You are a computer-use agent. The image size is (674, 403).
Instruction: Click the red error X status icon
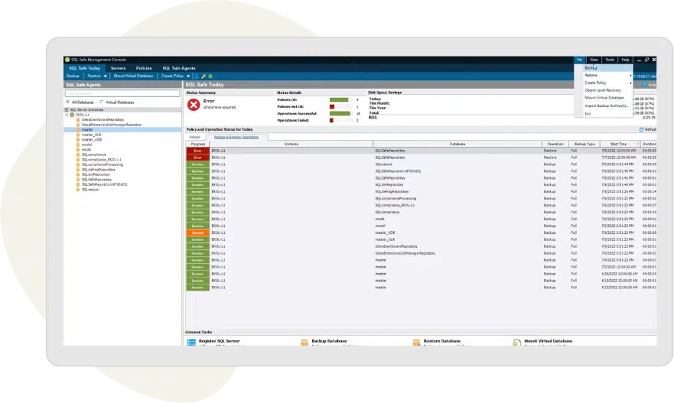[194, 105]
